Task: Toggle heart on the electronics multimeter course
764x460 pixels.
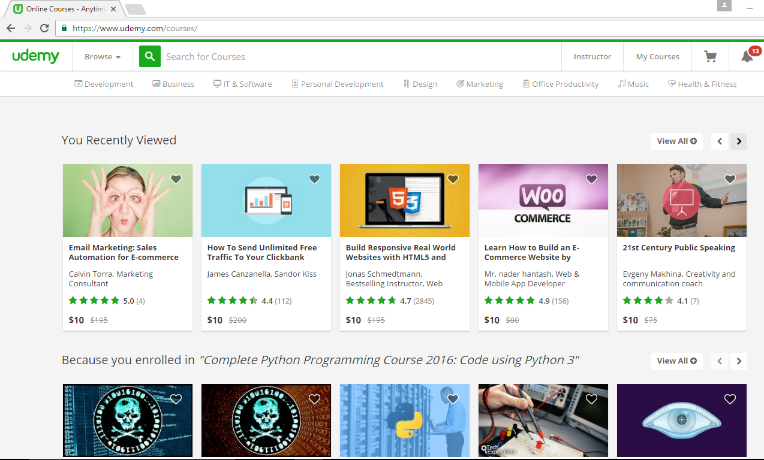Action: [x=591, y=399]
